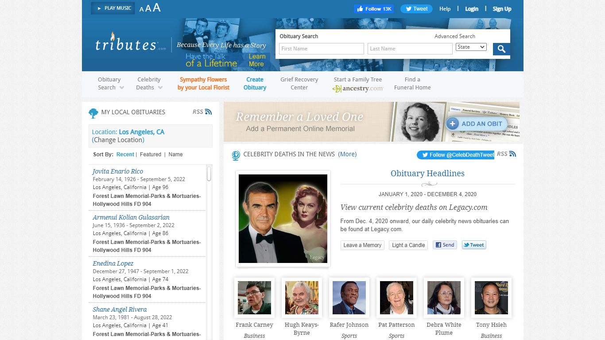Open Enedina Lopez obituary
Viewport: 605px width, 340px height.
click(x=113, y=263)
